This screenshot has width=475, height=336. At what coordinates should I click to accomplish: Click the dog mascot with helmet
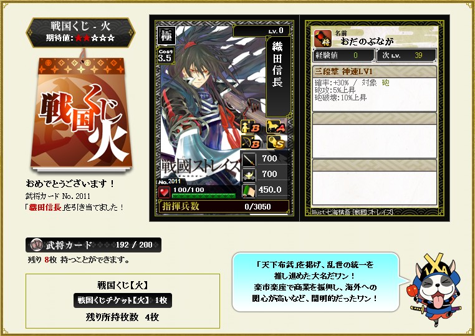(x=436, y=290)
